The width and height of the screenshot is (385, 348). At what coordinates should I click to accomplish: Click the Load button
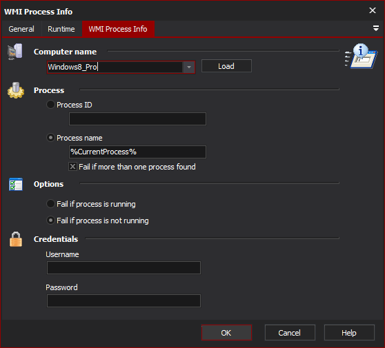pyautogui.click(x=226, y=66)
